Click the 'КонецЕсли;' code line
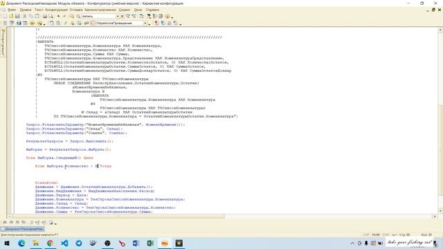This screenshot has width=443, height=249. click(x=46, y=183)
